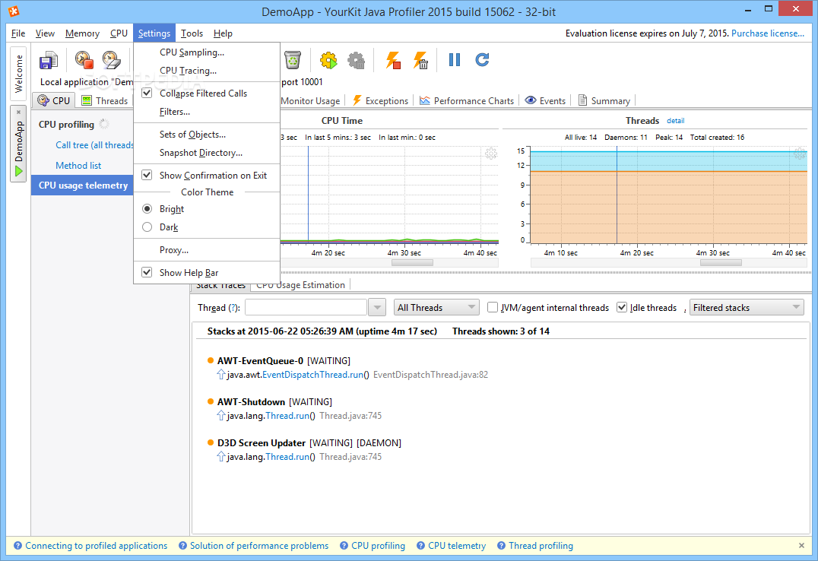Click the Threads detail link

coord(675,121)
